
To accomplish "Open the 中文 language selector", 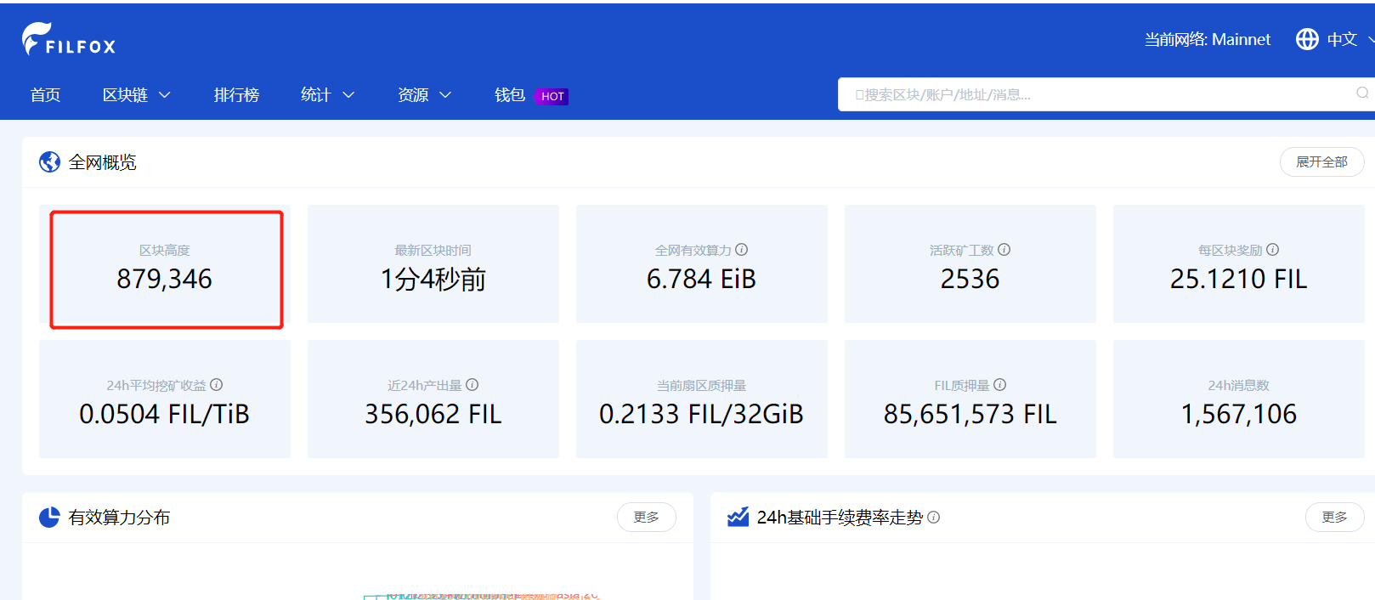I will point(1343,39).
